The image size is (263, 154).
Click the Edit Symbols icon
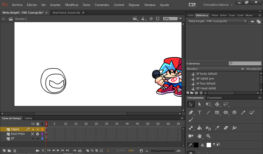(143, 19)
